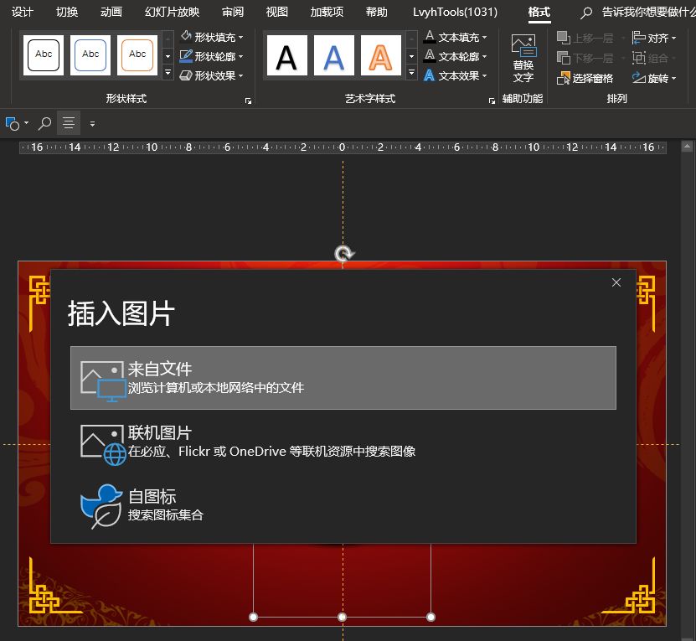This screenshot has width=696, height=641.
Task: Click the 文本效果 text effects icon
Action: [430, 75]
